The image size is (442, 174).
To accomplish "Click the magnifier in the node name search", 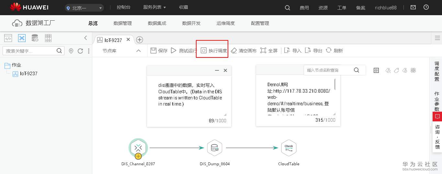I will coord(357,70).
